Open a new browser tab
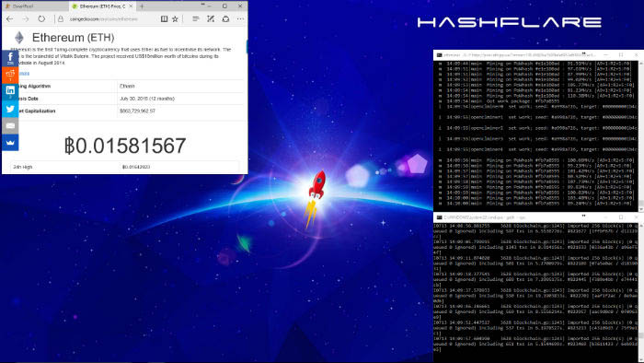The width and height of the screenshot is (644, 363). [142, 6]
